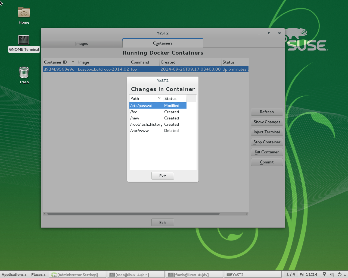
Task: Click scrollbar left arrow in containers table
Action: (45, 214)
